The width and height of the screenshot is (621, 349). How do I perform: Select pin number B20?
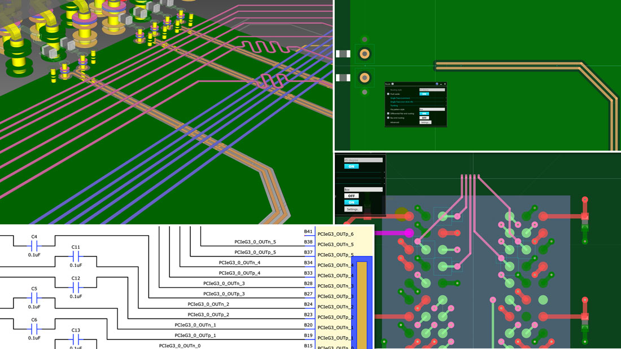click(308, 325)
